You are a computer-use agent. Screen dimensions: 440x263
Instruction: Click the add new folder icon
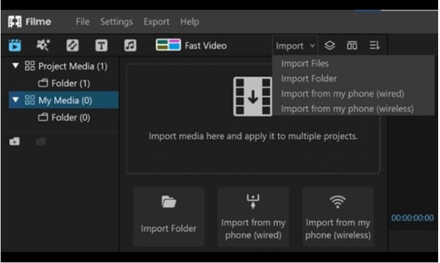[x=14, y=141]
